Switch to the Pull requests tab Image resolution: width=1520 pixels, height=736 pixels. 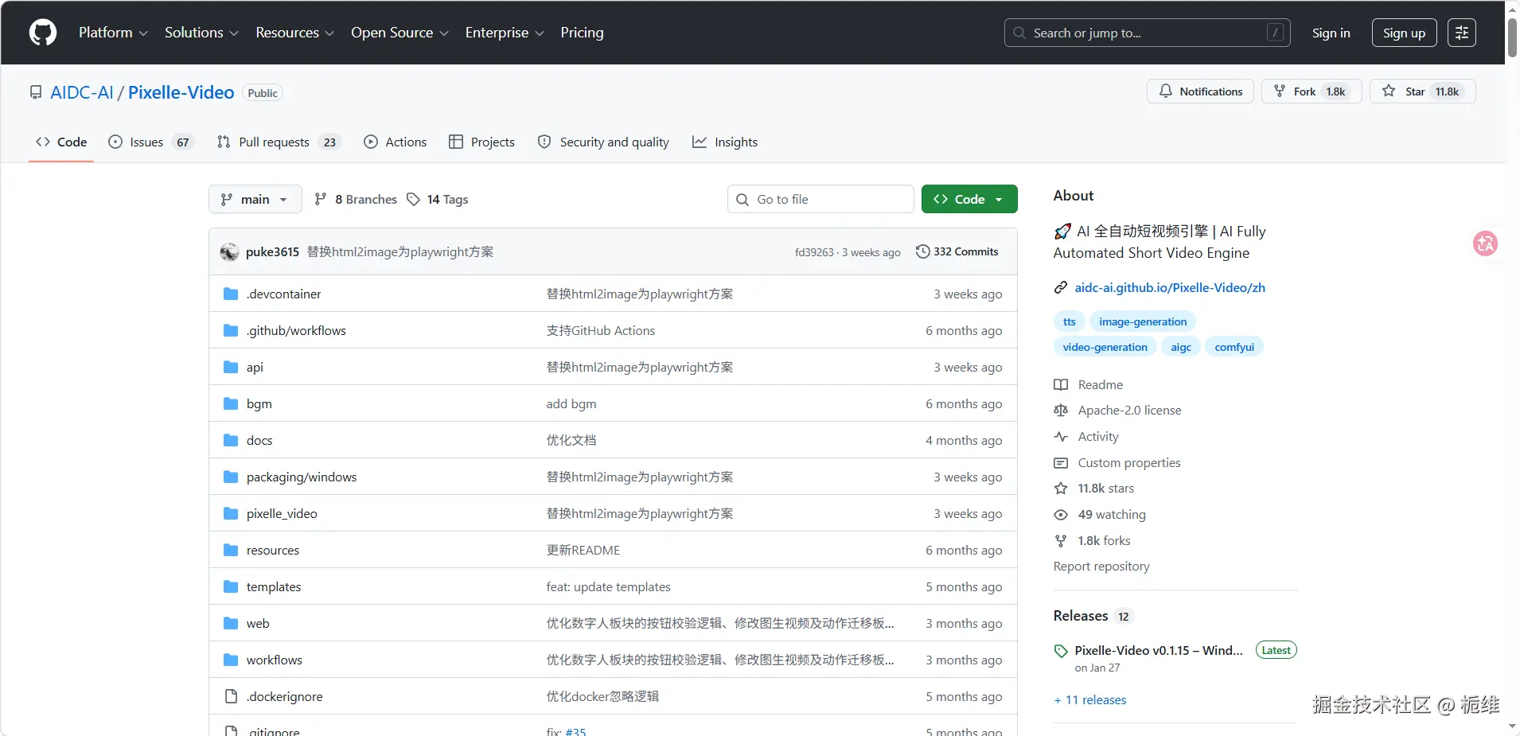pyautogui.click(x=279, y=142)
